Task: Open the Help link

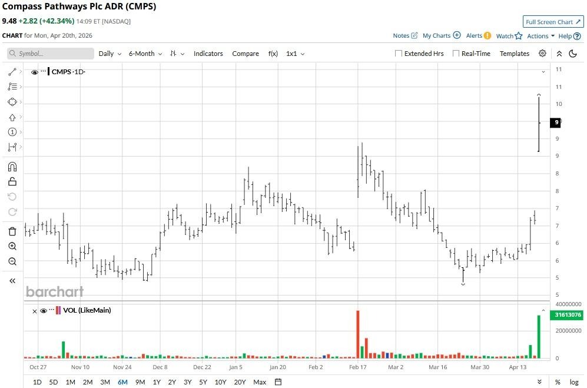Action: (569, 36)
